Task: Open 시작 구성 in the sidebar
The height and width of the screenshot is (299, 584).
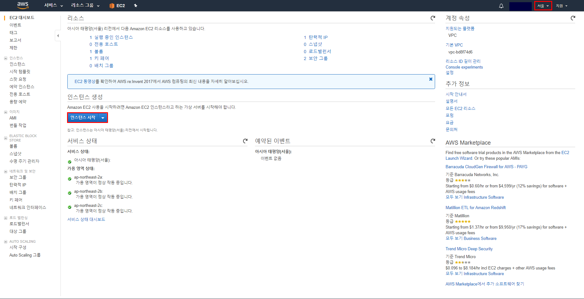Action: tap(18, 247)
